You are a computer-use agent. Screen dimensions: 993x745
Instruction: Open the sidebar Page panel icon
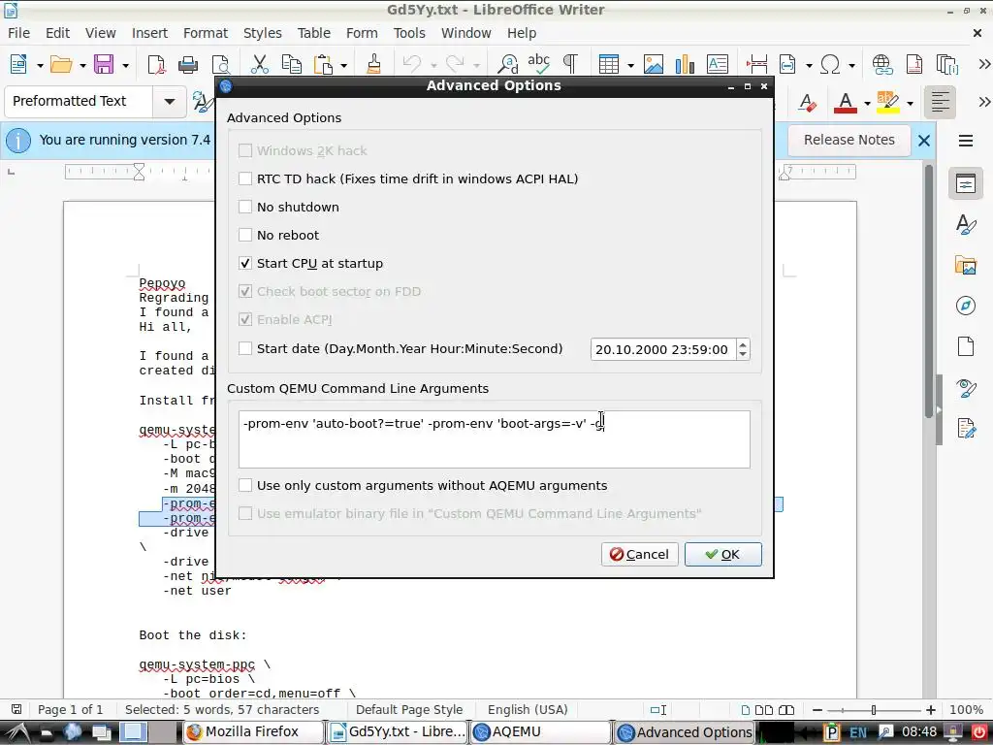(x=965, y=346)
